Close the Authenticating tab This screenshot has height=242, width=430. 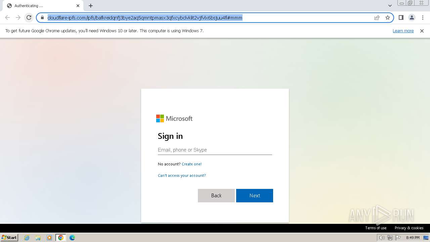[x=78, y=6]
